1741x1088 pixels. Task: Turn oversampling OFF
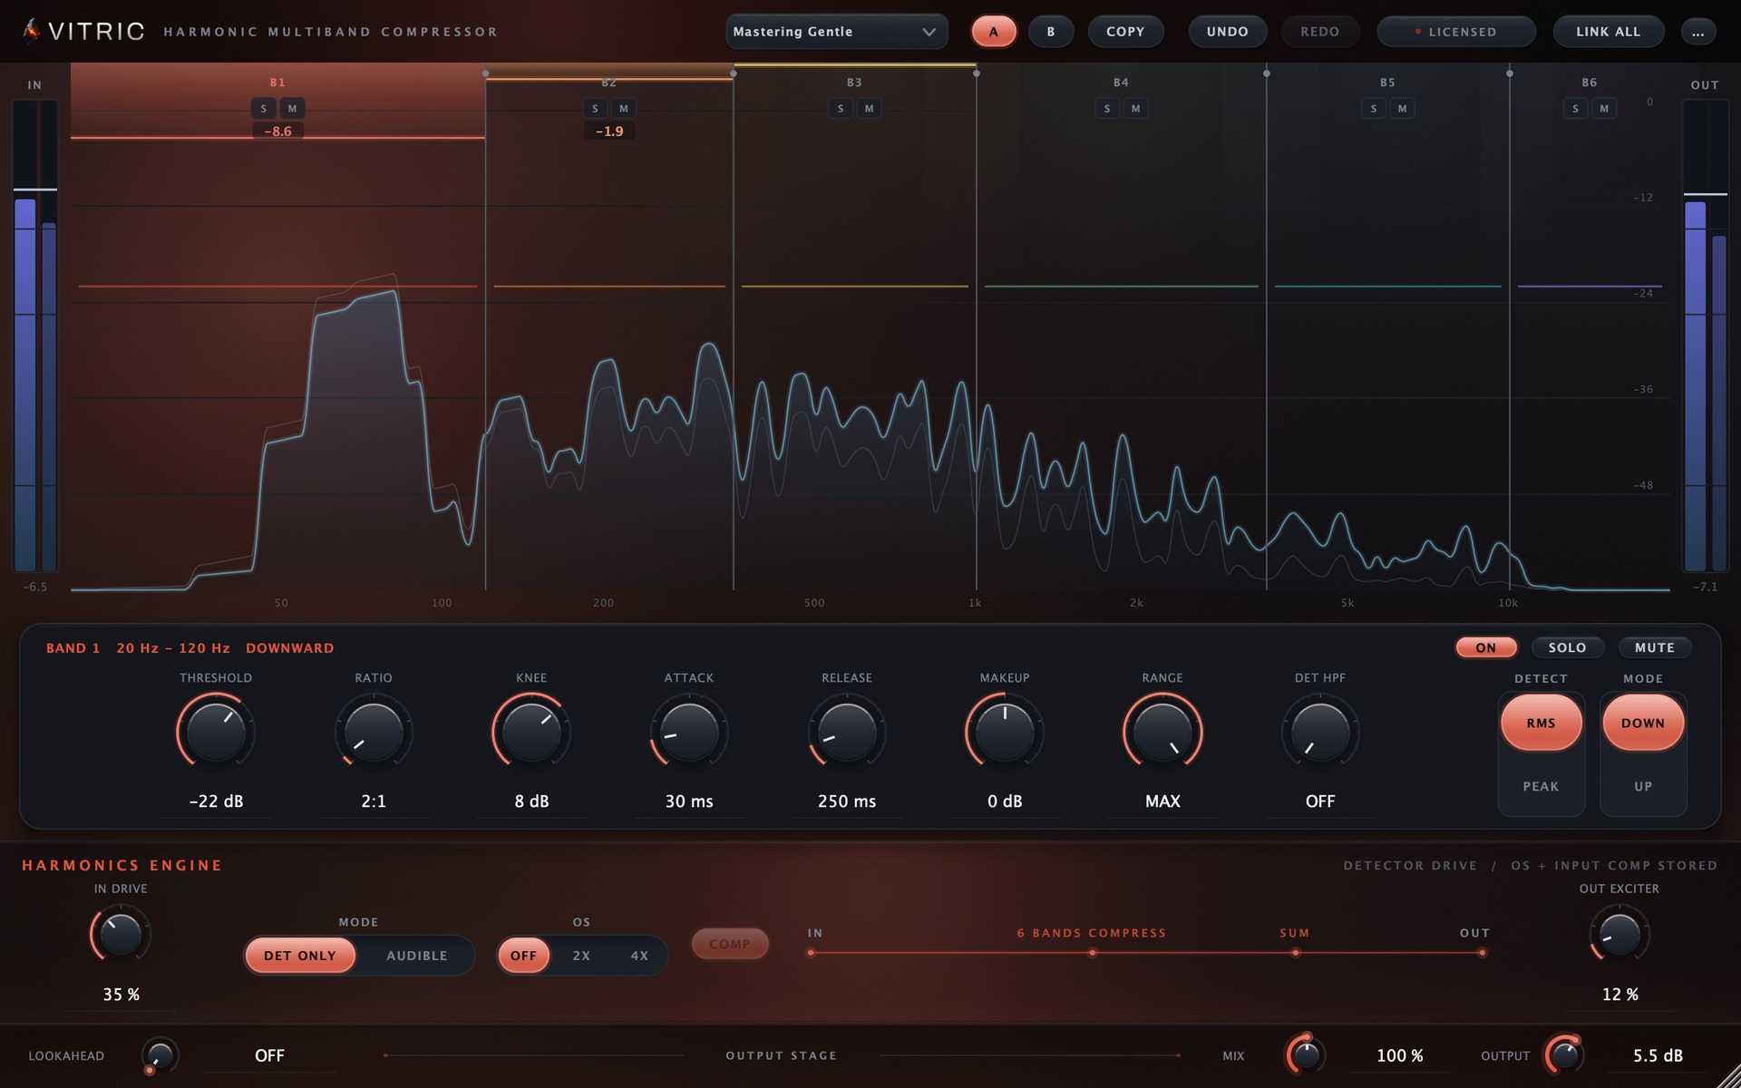coord(523,956)
